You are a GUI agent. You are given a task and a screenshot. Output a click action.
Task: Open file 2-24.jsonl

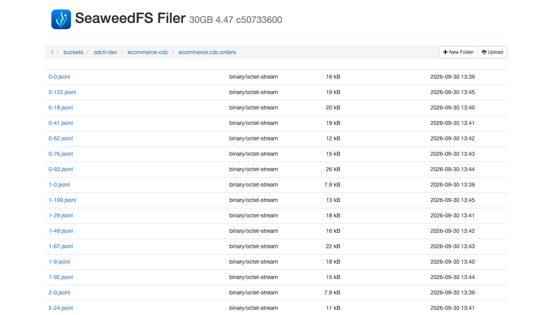point(61,308)
